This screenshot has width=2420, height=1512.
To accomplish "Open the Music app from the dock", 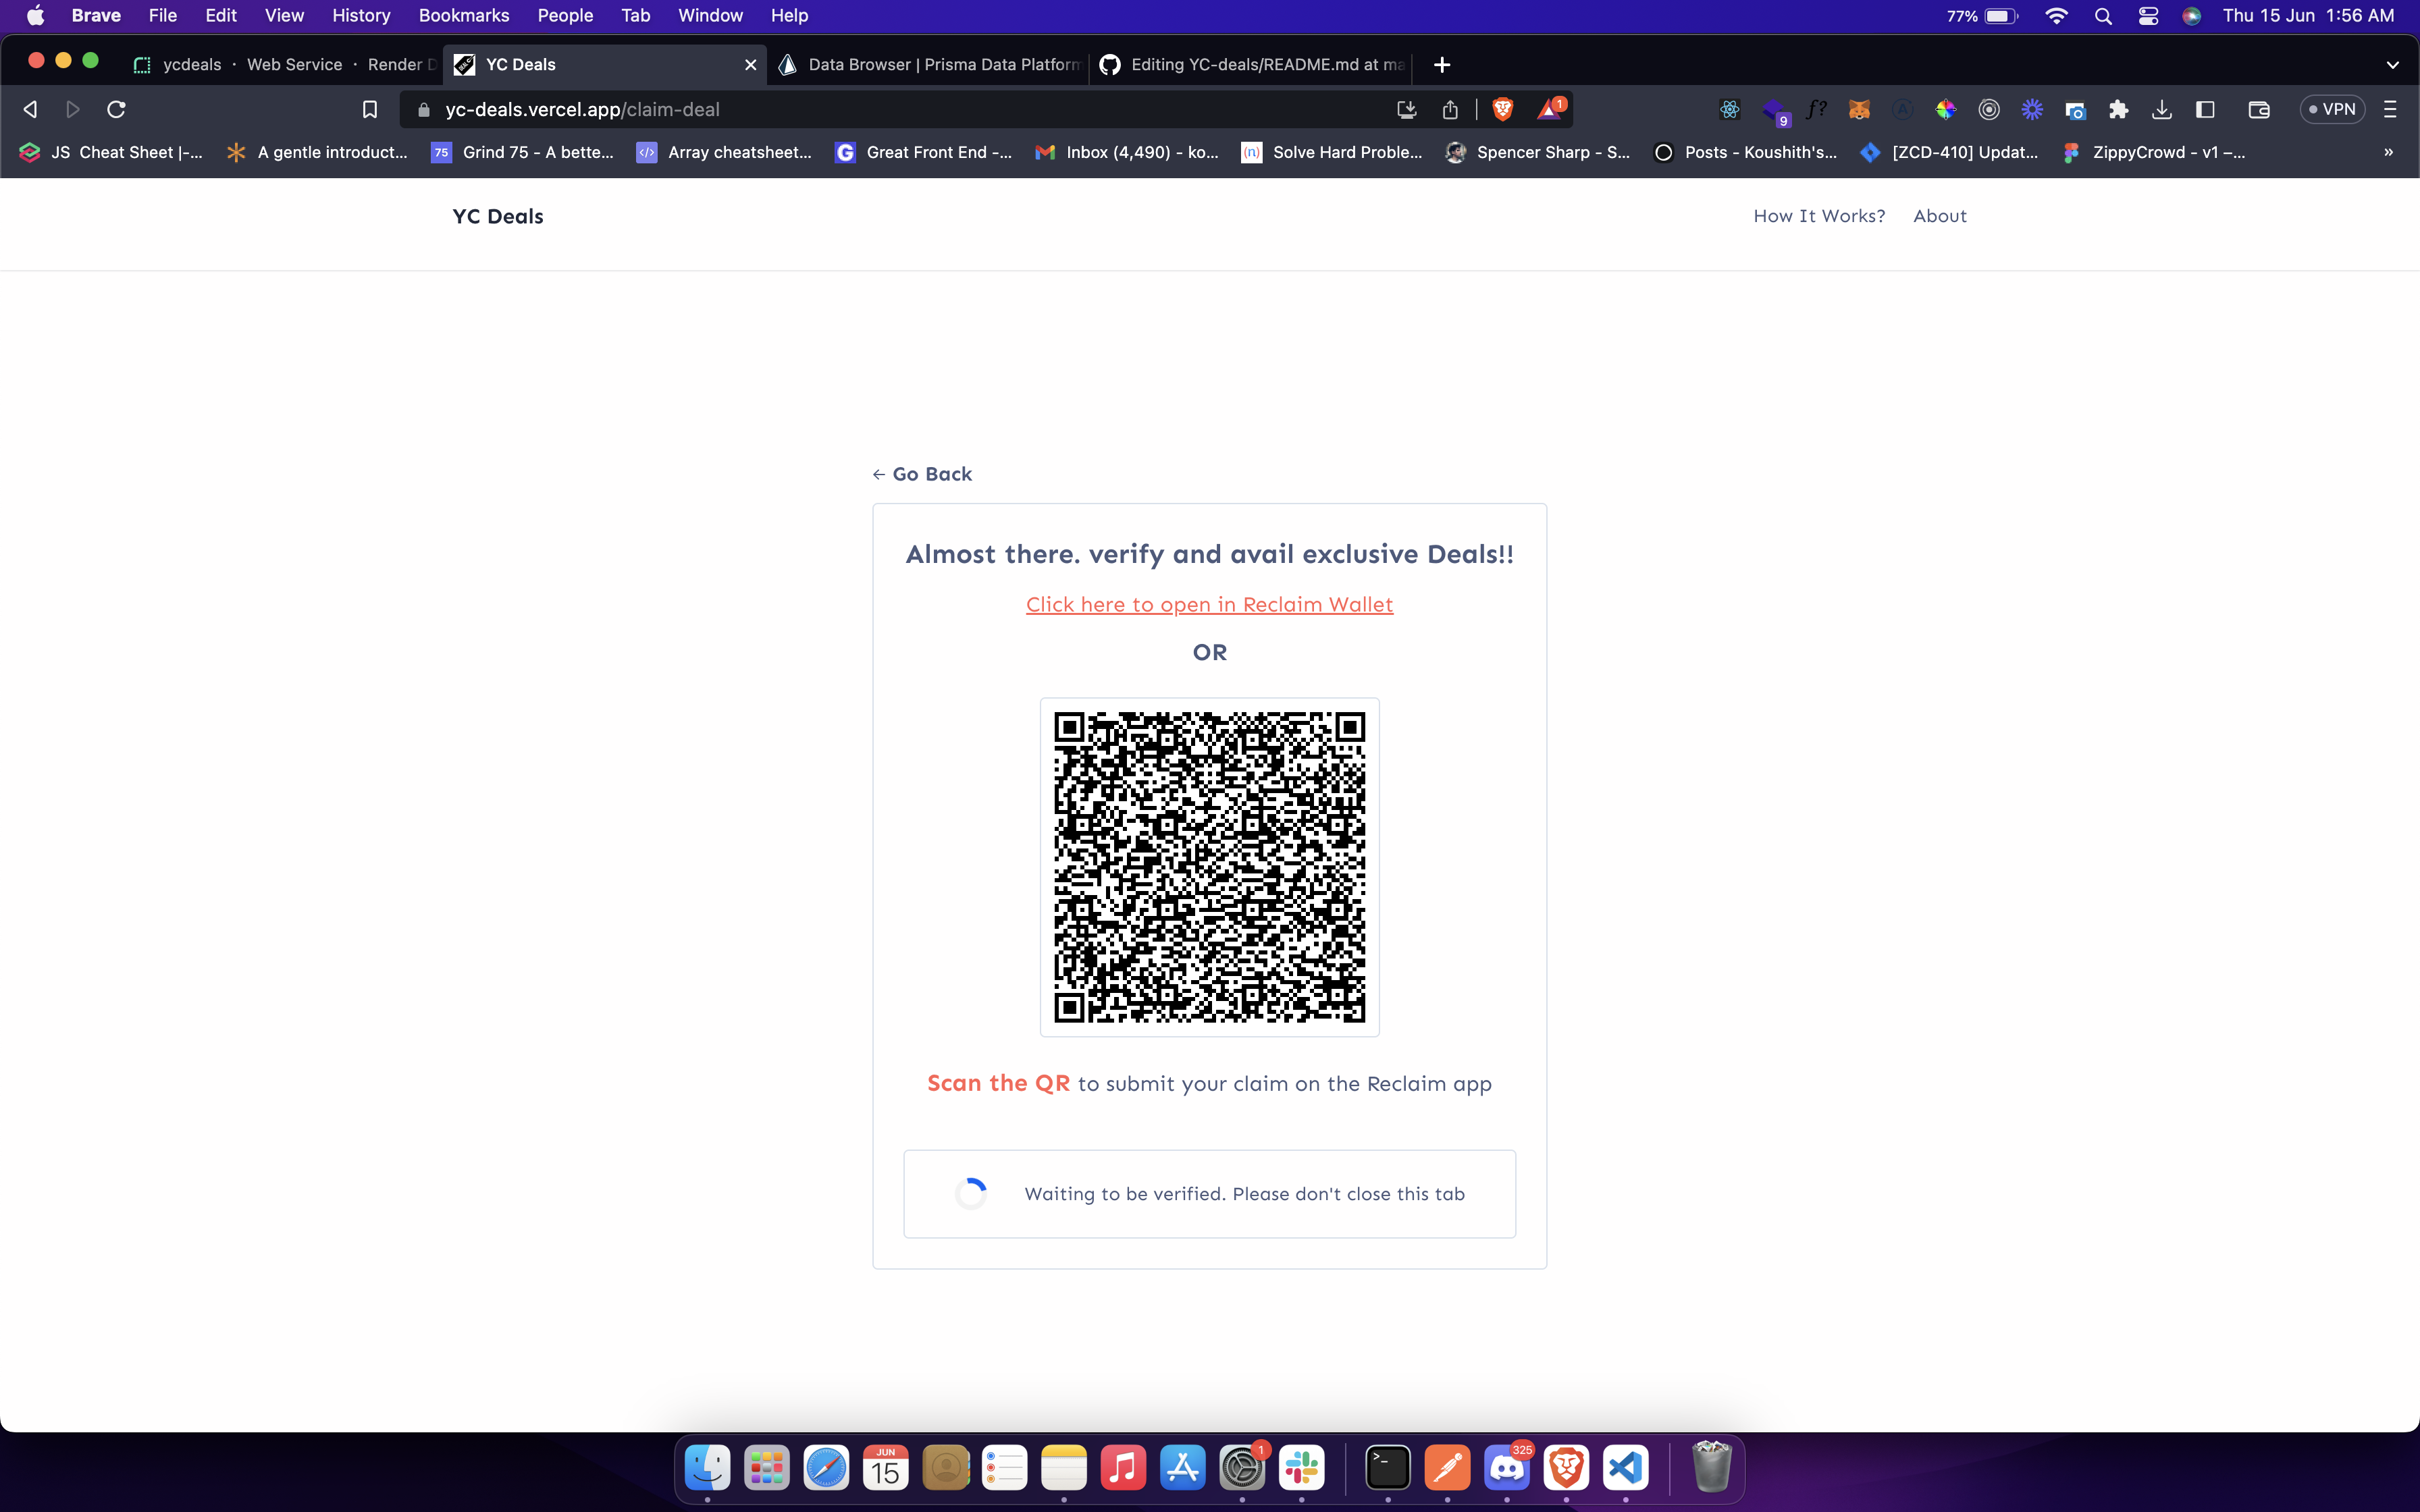I will 1123,1467.
